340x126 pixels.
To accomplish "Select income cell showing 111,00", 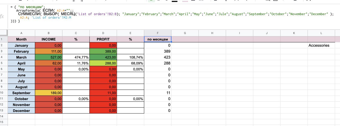I will coord(49,51).
